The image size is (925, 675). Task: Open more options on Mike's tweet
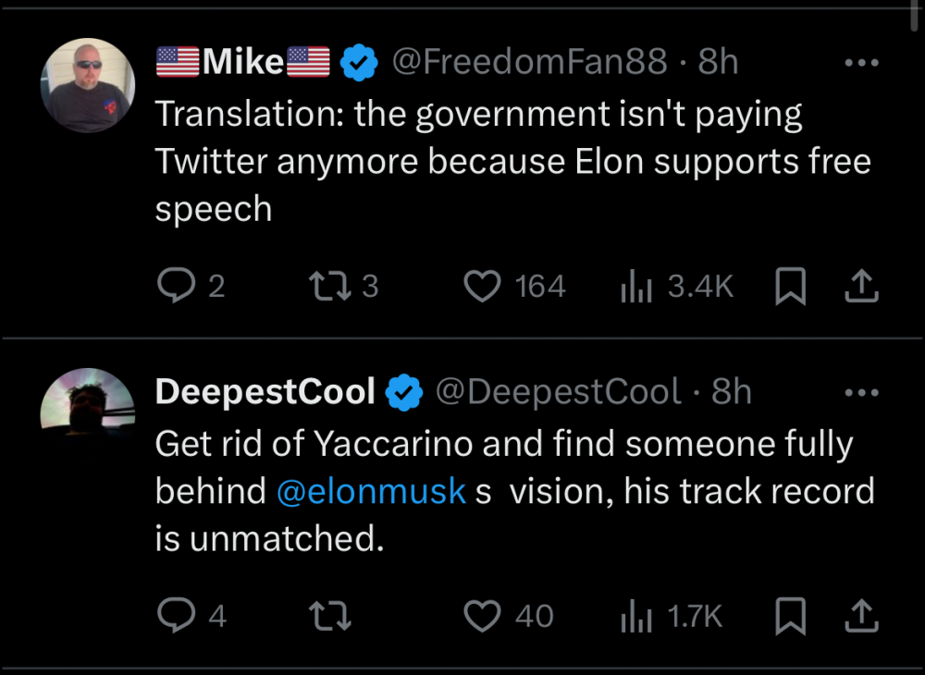pyautogui.click(x=861, y=63)
